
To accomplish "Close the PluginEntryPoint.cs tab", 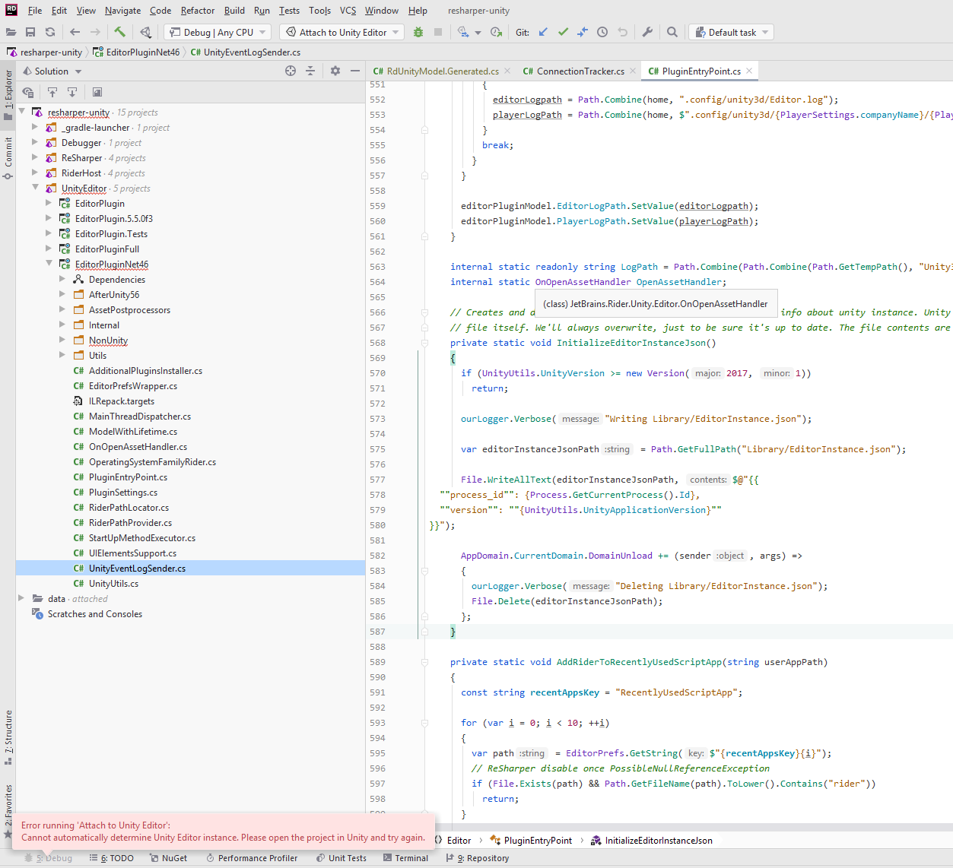I will point(749,71).
